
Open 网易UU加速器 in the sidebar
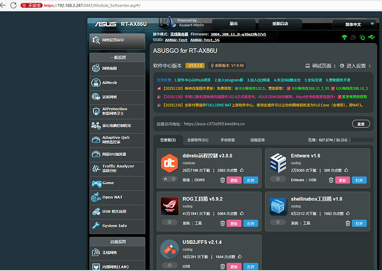click(x=117, y=154)
